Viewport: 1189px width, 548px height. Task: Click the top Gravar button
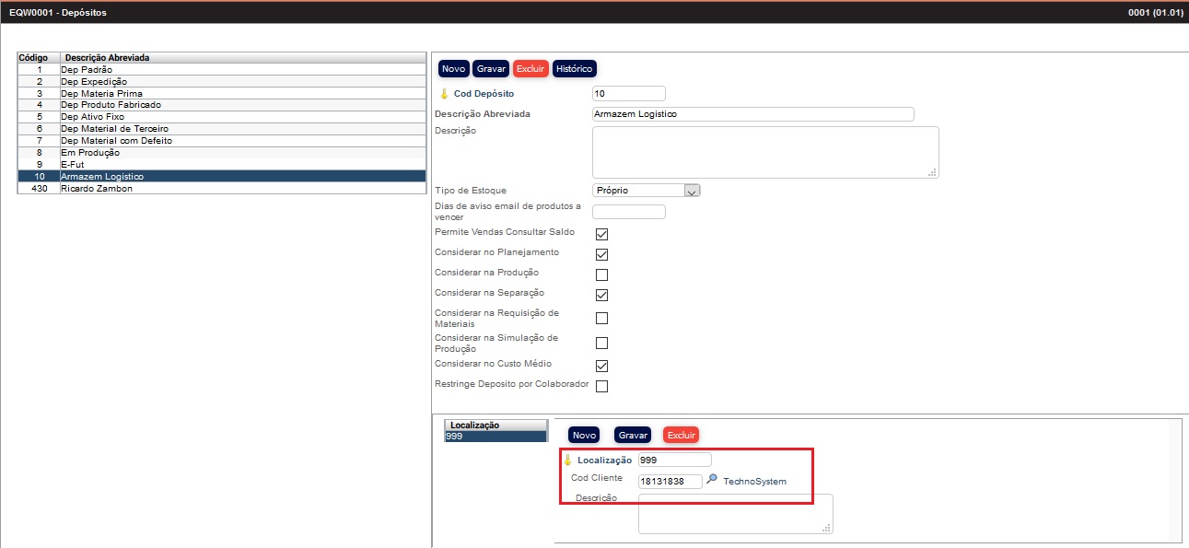(x=492, y=69)
